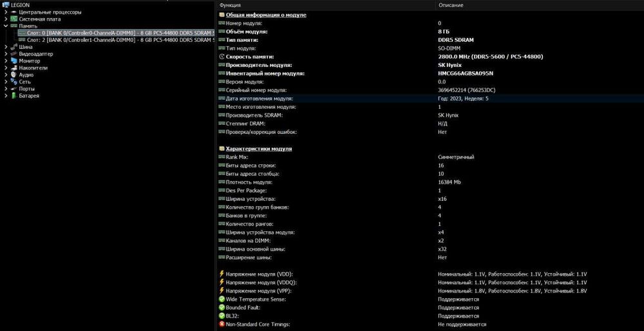
Task: Select the Видеоадаптер tree item
Action: (35, 54)
